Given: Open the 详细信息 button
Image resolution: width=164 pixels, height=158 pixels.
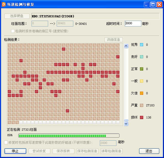Looking at the screenshot, I should coord(113,39).
